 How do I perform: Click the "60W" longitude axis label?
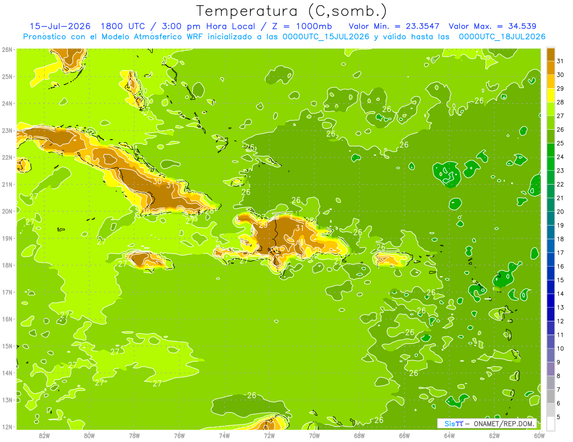(539, 435)
